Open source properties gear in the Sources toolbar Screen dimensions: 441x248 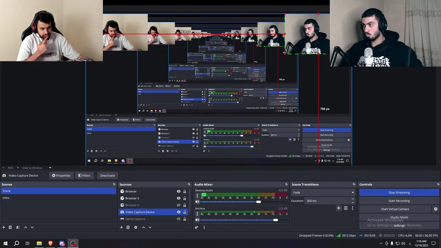pos(136,227)
